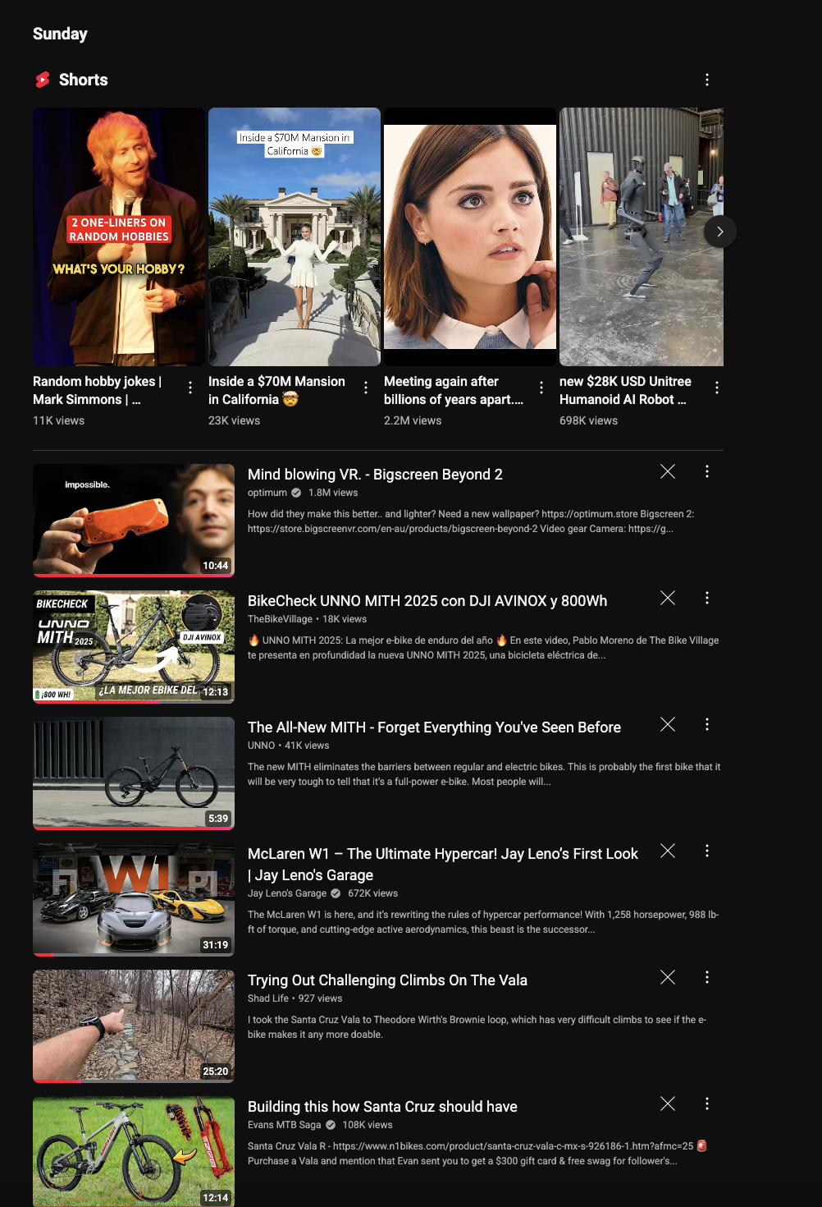Click the Sunday date heading
This screenshot has width=822, height=1207.
60,34
